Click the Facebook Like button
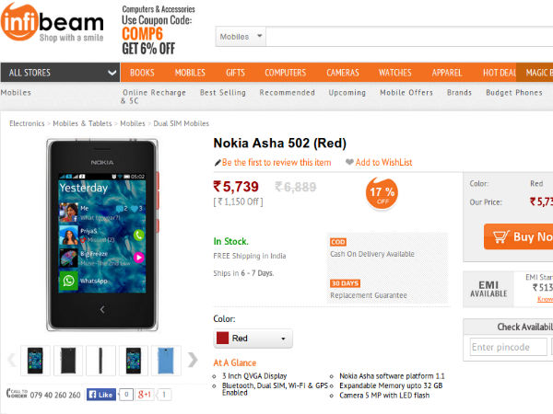Image resolution: width=553 pixels, height=414 pixels. (100, 395)
